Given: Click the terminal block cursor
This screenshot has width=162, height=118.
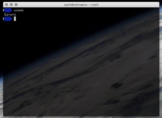Looking at the screenshot, I should pos(15,19).
